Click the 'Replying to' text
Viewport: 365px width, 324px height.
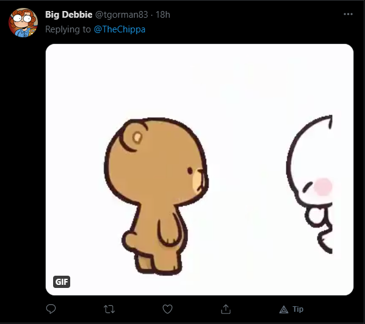click(68, 29)
